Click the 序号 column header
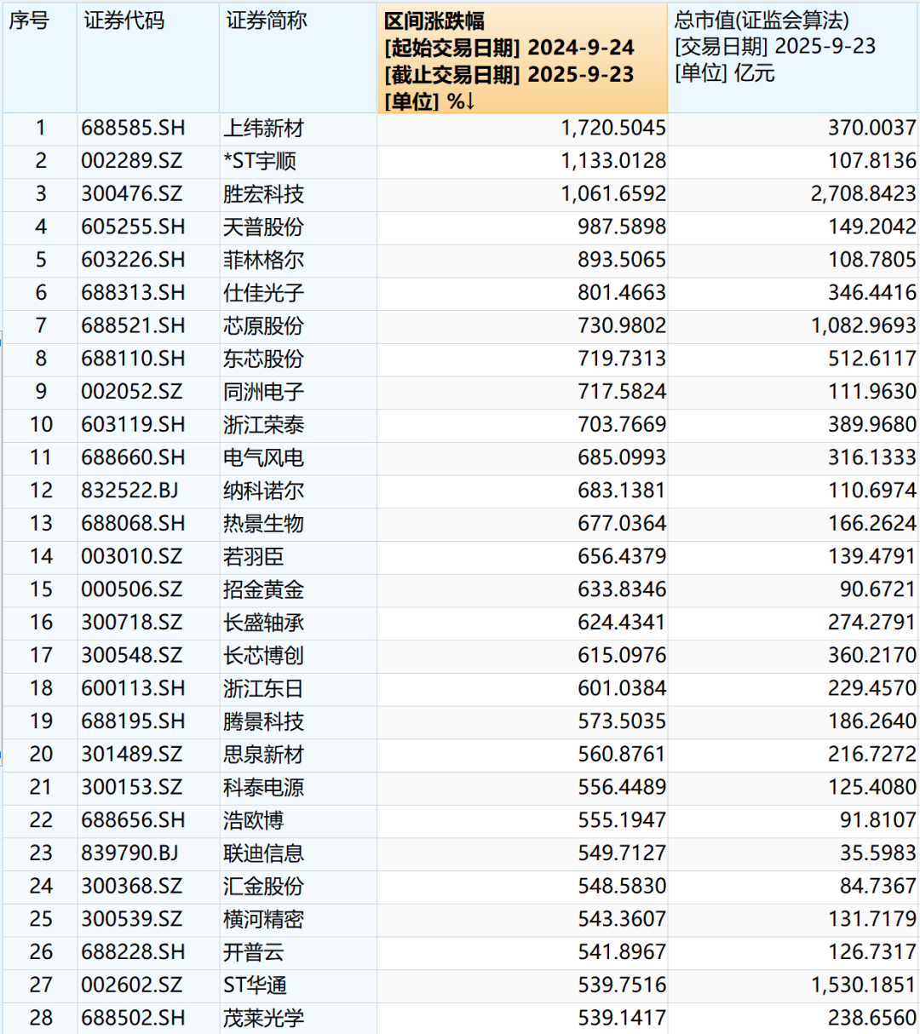This screenshot has width=920, height=1034. click(x=40, y=58)
